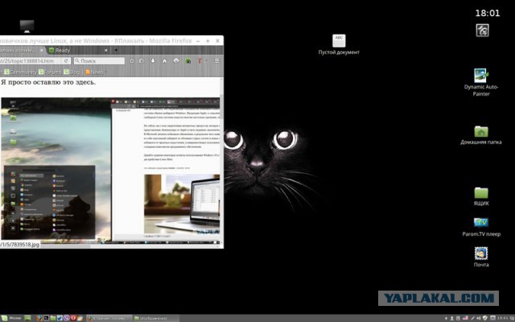This screenshot has height=322, width=515.
Task: Open the 'Домашняя папка' home folder
Action: tap(481, 135)
